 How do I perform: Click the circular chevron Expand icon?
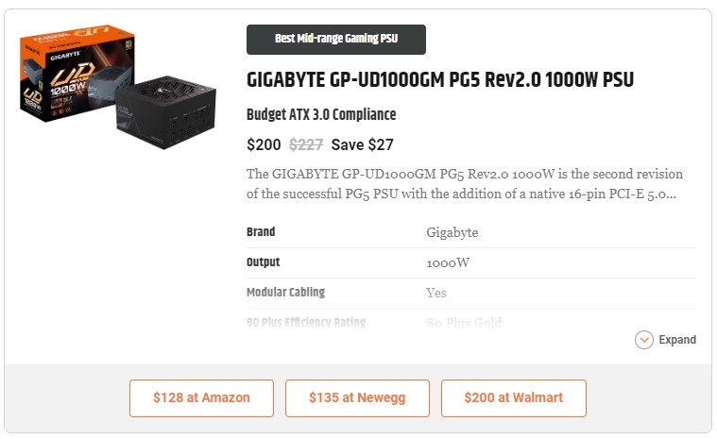coord(644,340)
